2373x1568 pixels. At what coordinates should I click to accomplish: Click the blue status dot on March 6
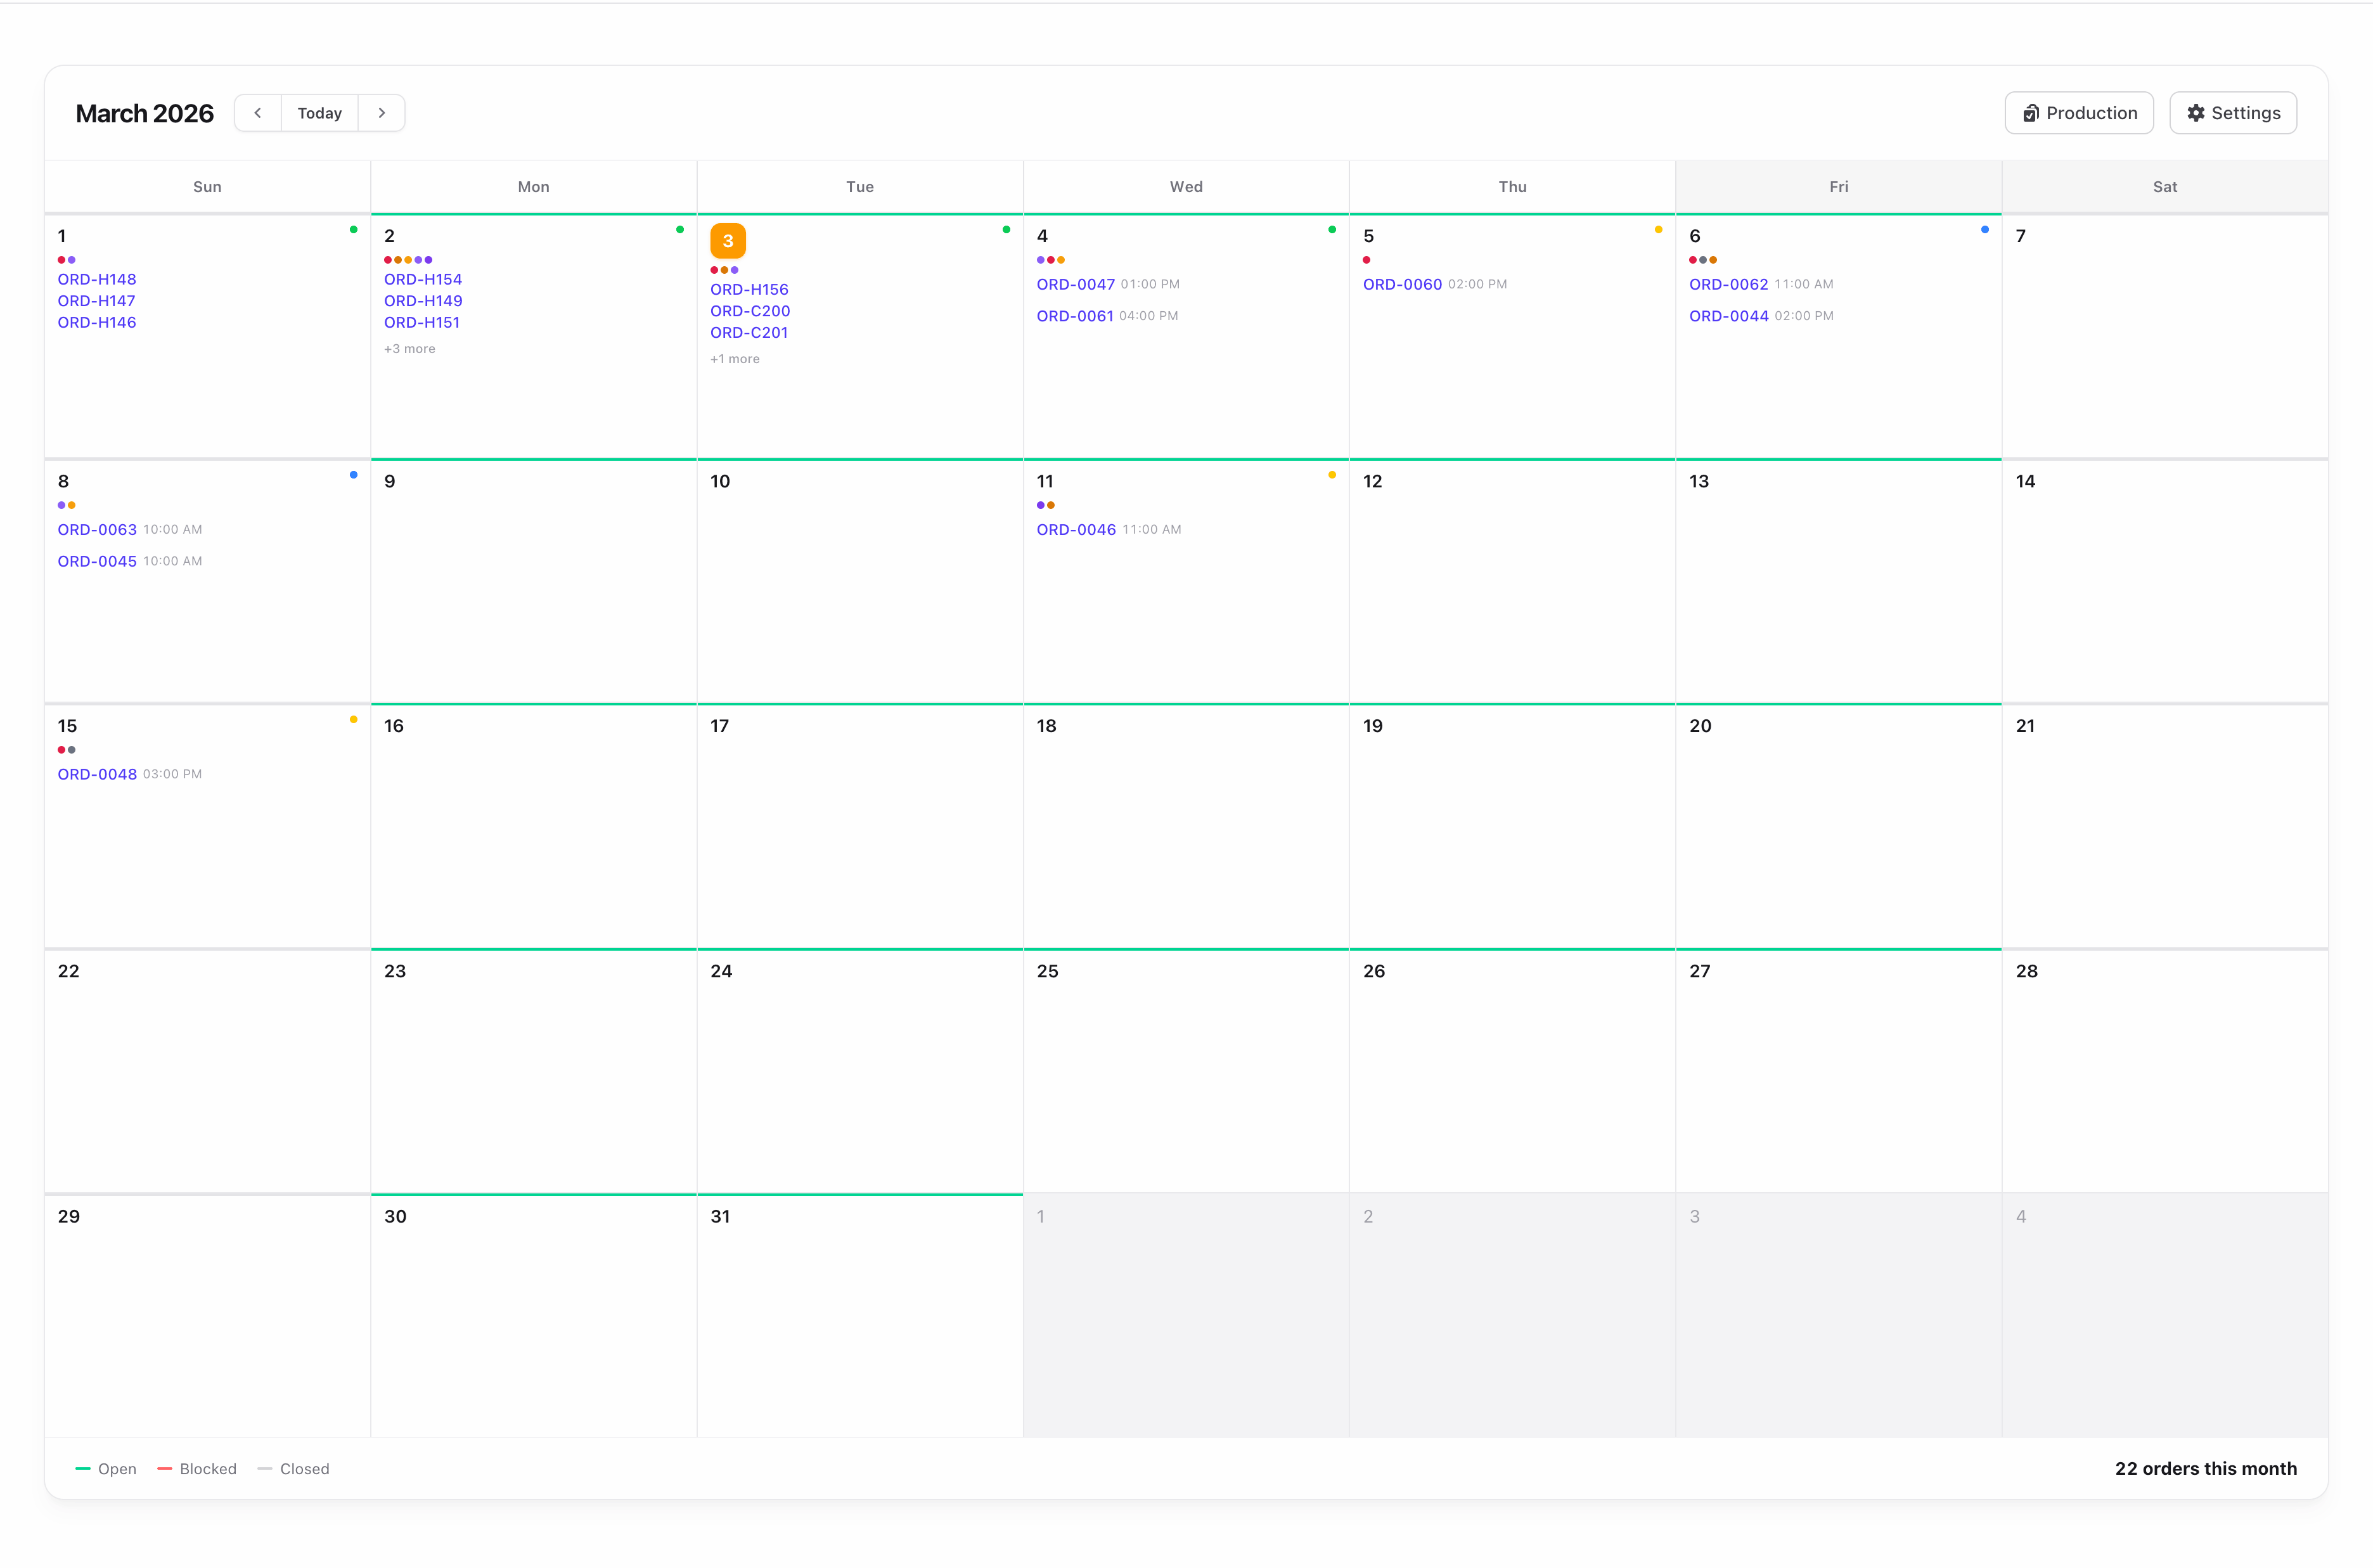click(x=1984, y=229)
